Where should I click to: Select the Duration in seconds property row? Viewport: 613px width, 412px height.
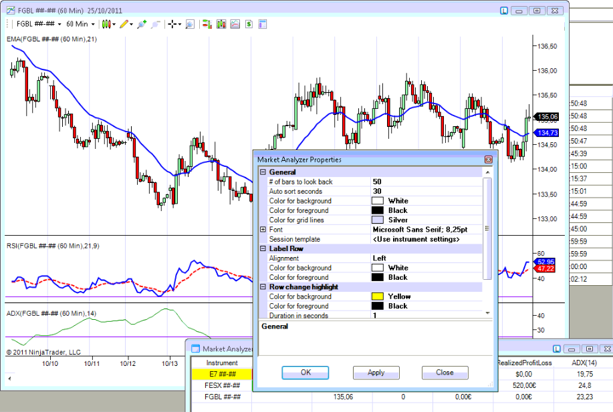click(370, 315)
